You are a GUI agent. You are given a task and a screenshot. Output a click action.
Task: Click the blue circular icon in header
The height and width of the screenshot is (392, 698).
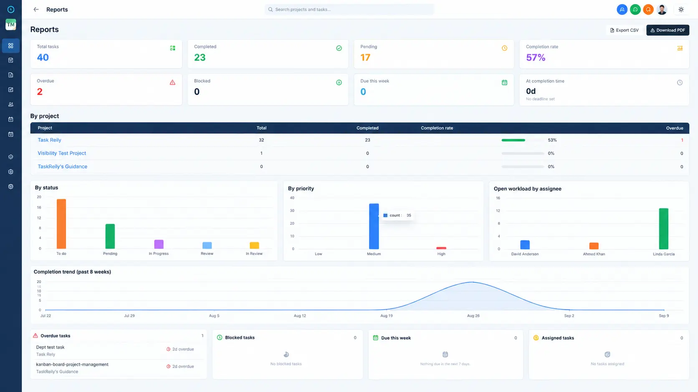(622, 10)
